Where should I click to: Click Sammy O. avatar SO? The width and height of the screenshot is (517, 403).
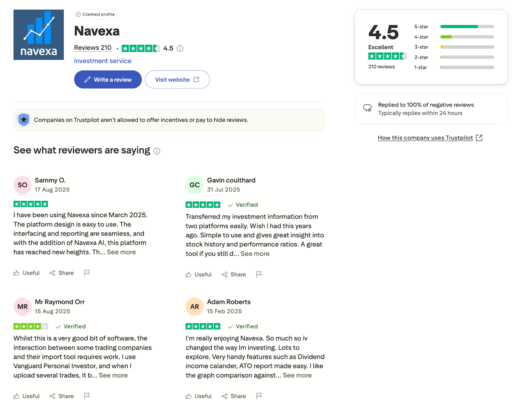tap(22, 185)
